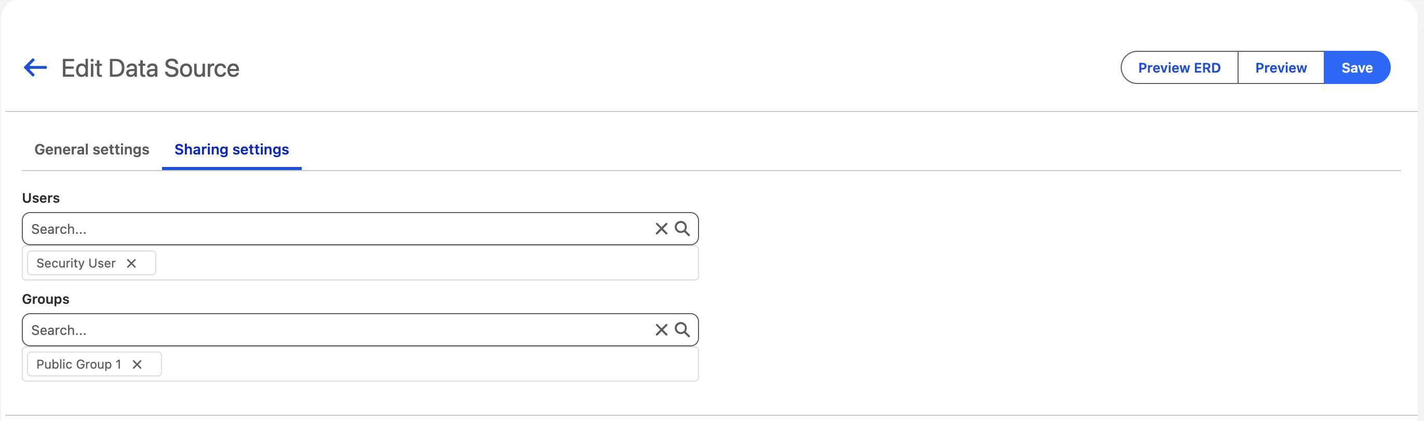Clear the Users search field with X
Screen dimensions: 1424x421
[661, 229]
